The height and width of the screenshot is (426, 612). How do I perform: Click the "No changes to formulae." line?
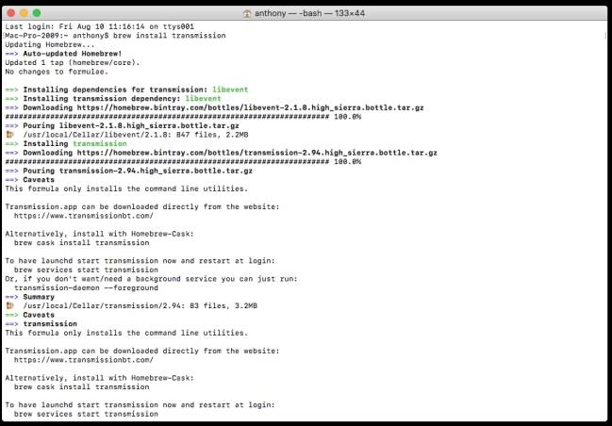pyautogui.click(x=57, y=72)
